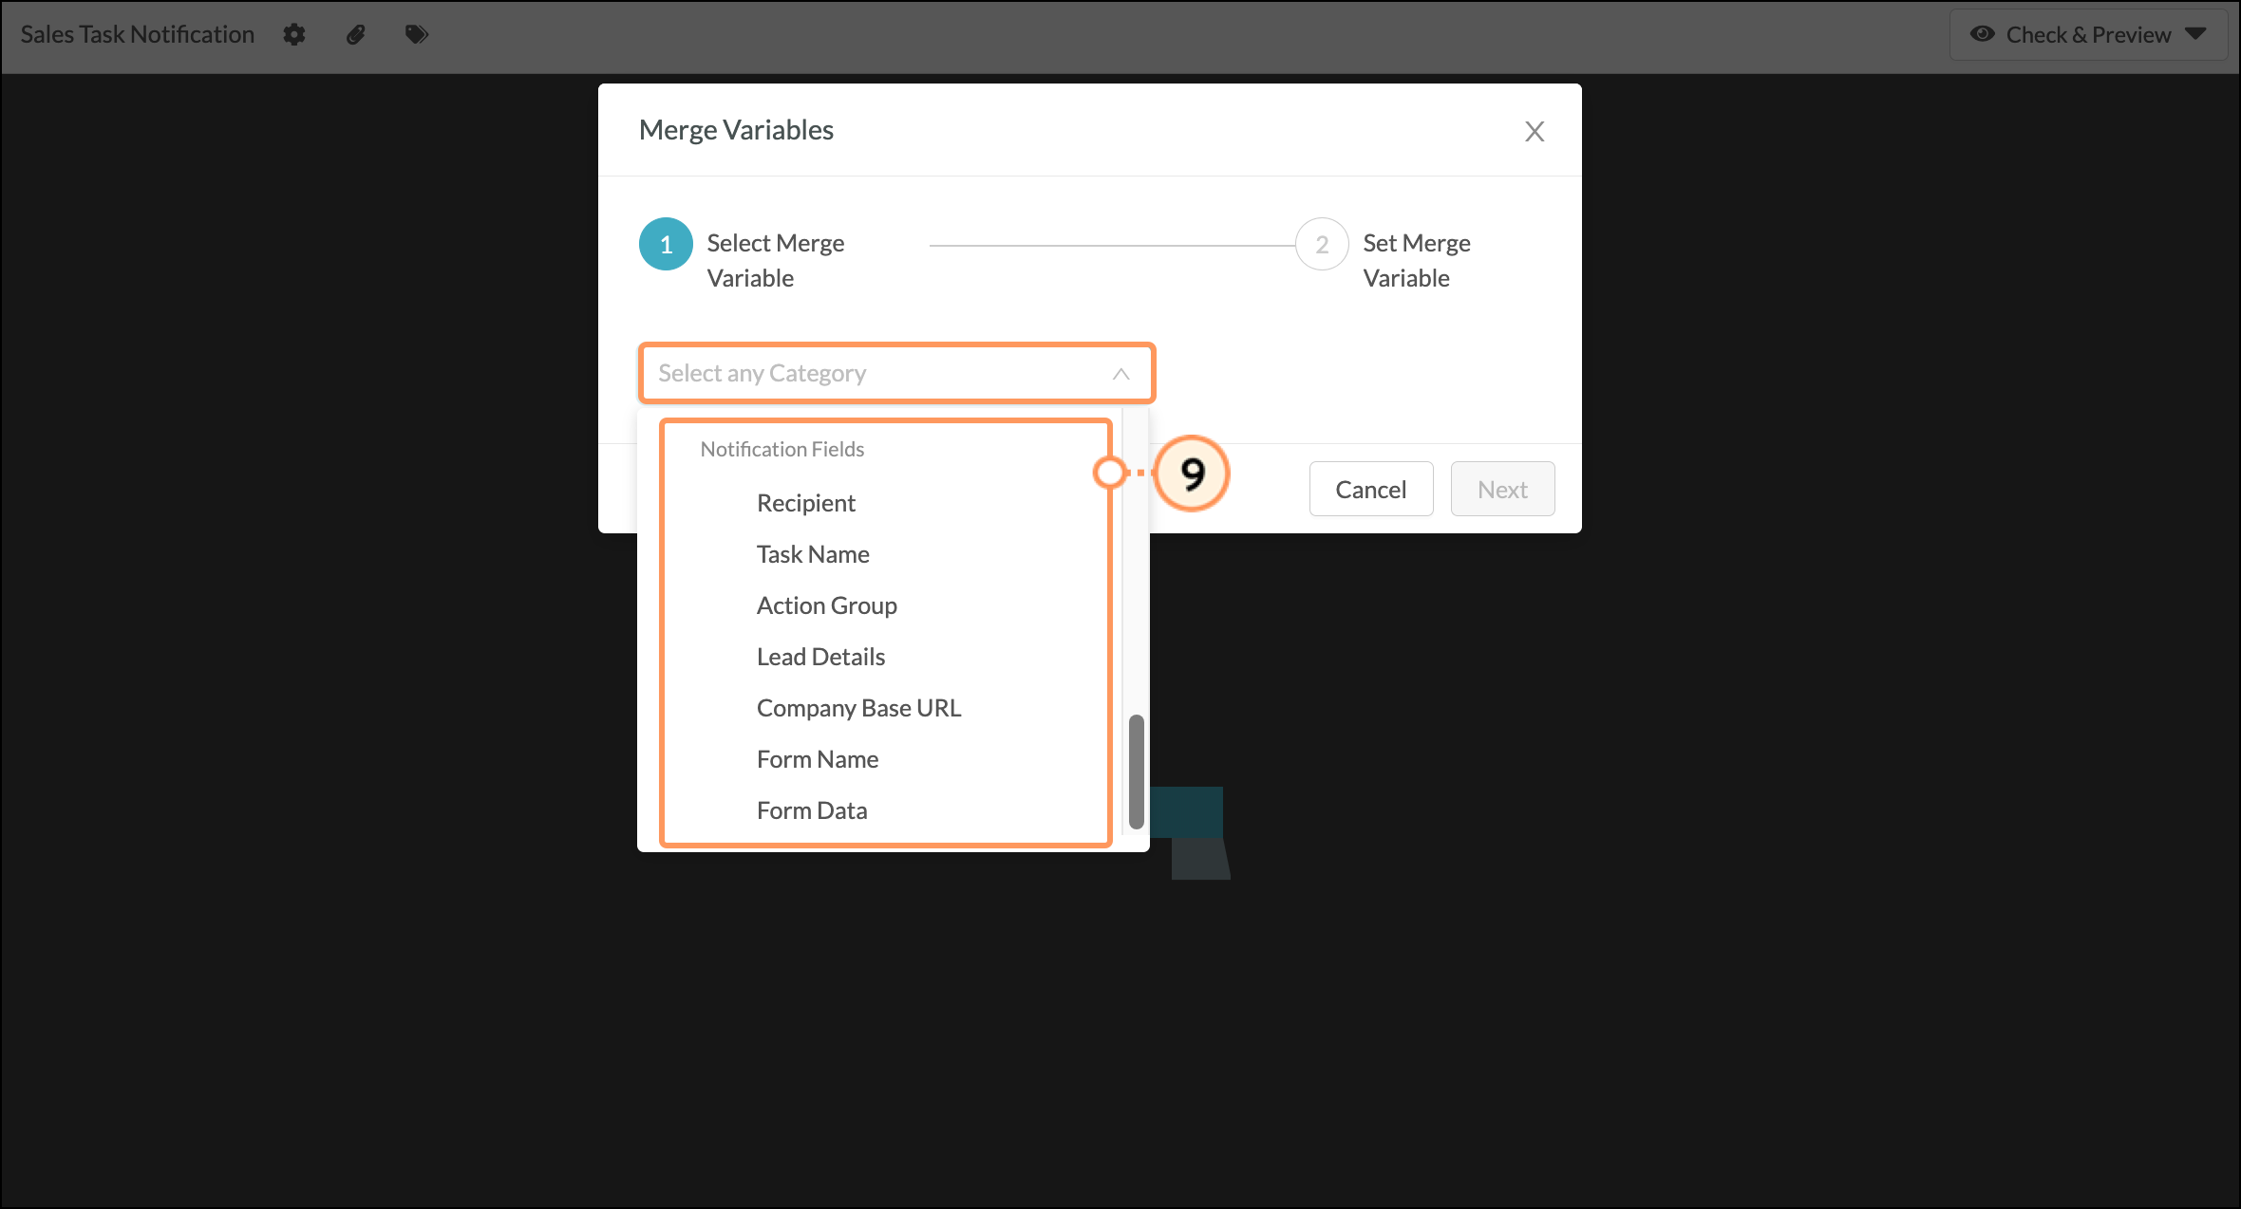This screenshot has width=2241, height=1209.
Task: Click step 2 circle in wizard
Action: 1322,245
